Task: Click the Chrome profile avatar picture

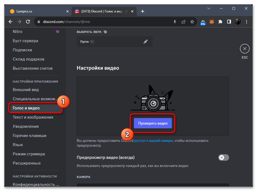Action: 238,22
